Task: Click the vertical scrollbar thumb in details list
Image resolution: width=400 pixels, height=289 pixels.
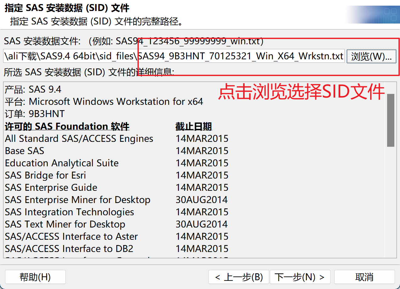Action: pyautogui.click(x=391, y=120)
